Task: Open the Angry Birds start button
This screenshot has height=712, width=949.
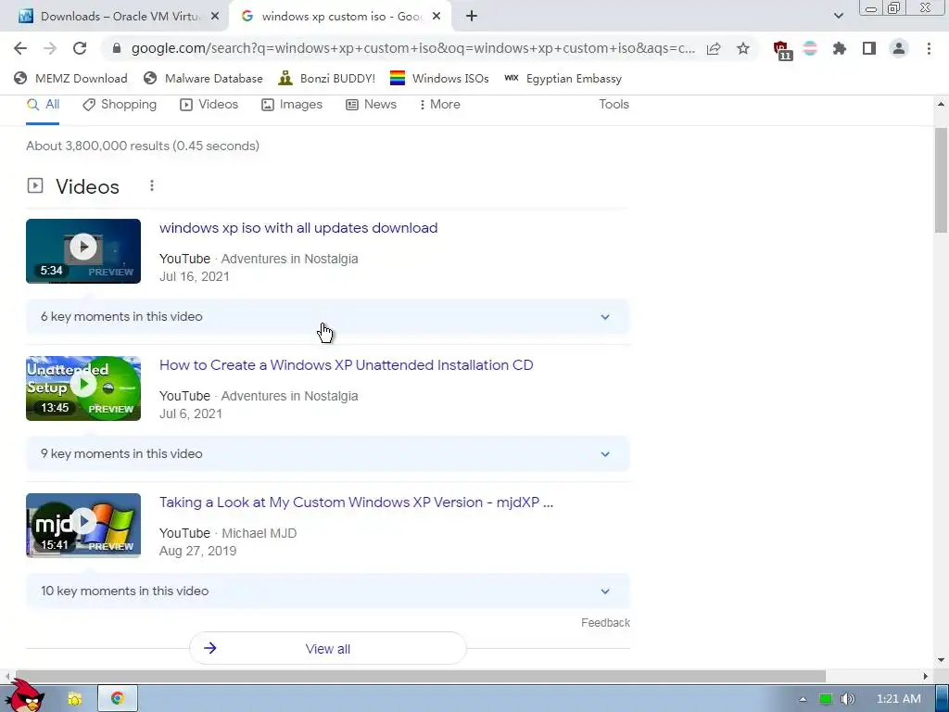Action: (x=25, y=696)
